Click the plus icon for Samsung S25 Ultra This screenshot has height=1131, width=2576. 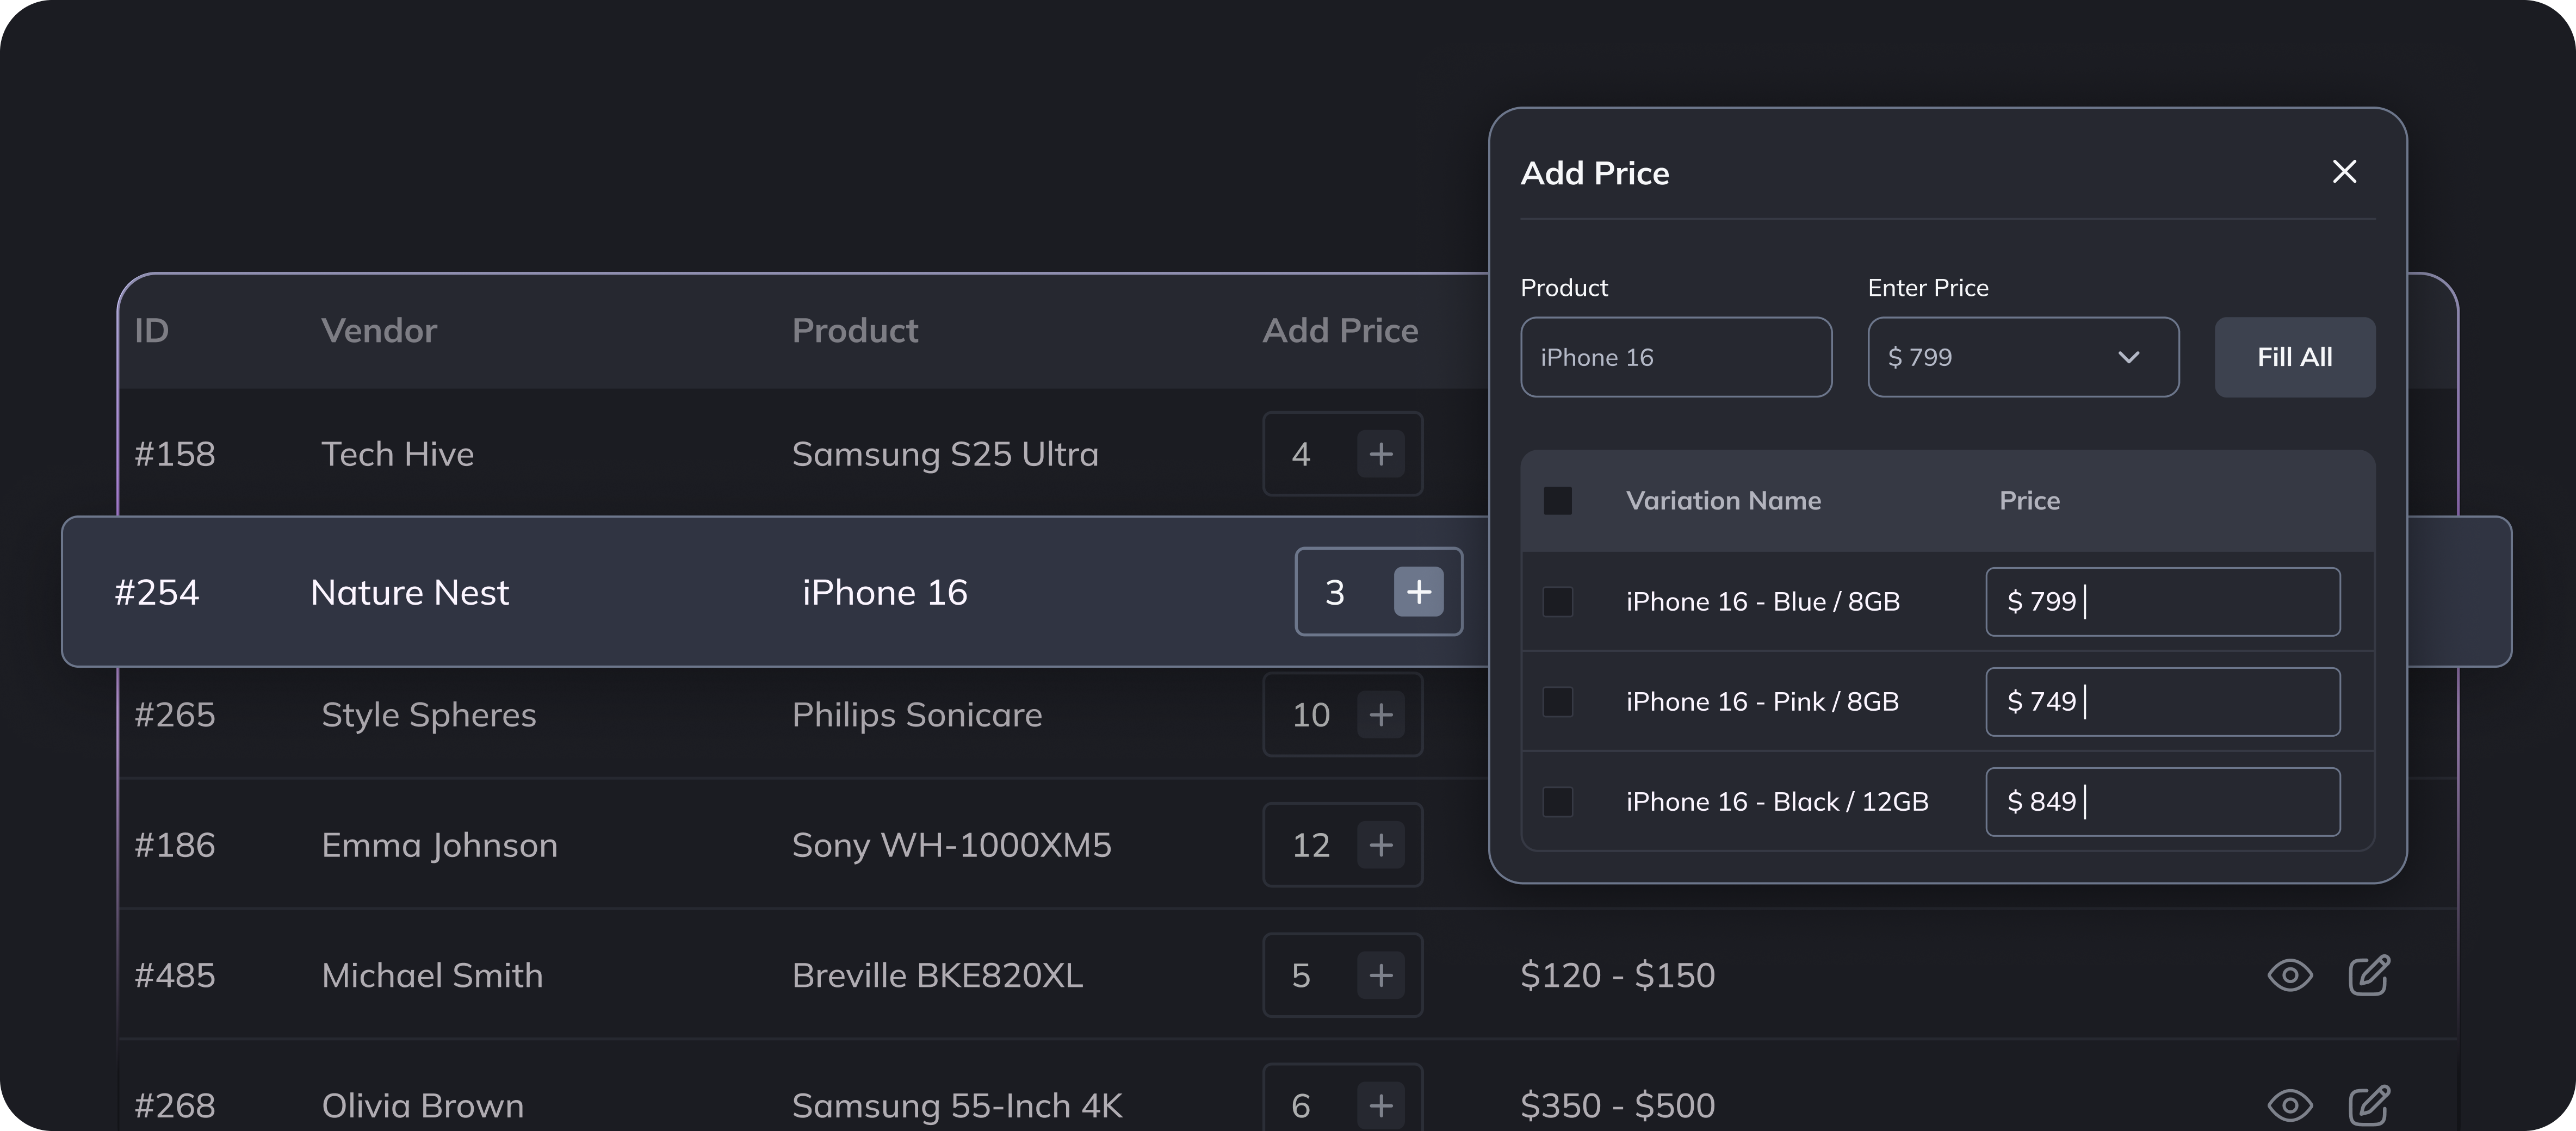(x=1381, y=454)
